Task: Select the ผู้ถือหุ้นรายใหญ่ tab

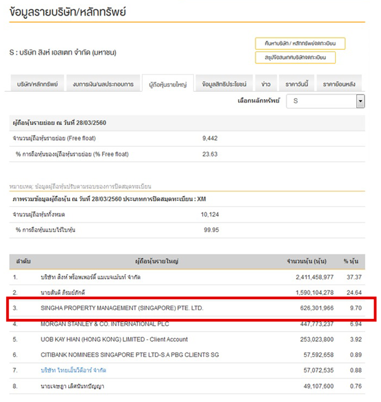Action: pos(168,85)
